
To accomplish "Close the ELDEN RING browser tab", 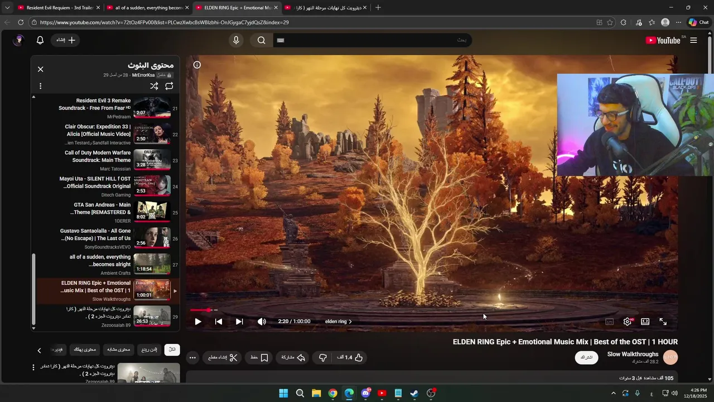I will 276,8.
